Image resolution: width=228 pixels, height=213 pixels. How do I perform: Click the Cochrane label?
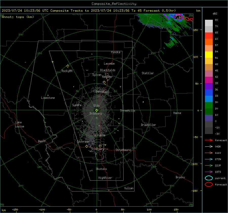pyautogui.click(x=83, y=142)
